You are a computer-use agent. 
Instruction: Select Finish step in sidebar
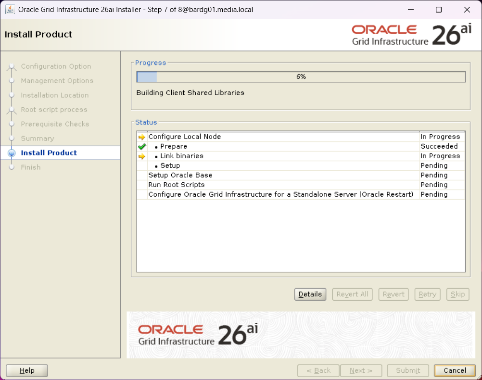click(31, 167)
